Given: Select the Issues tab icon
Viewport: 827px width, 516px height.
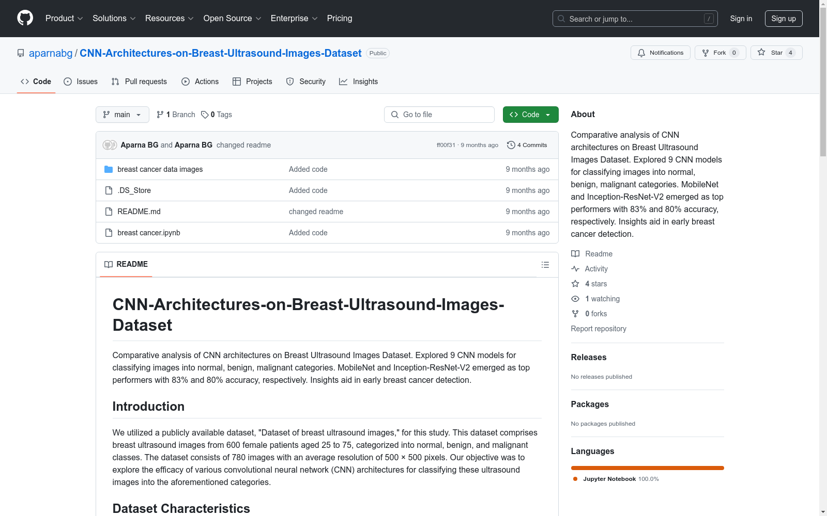Looking at the screenshot, I should click(68, 82).
